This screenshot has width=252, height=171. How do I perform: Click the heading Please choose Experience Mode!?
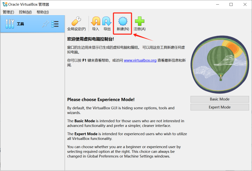coord(101,100)
